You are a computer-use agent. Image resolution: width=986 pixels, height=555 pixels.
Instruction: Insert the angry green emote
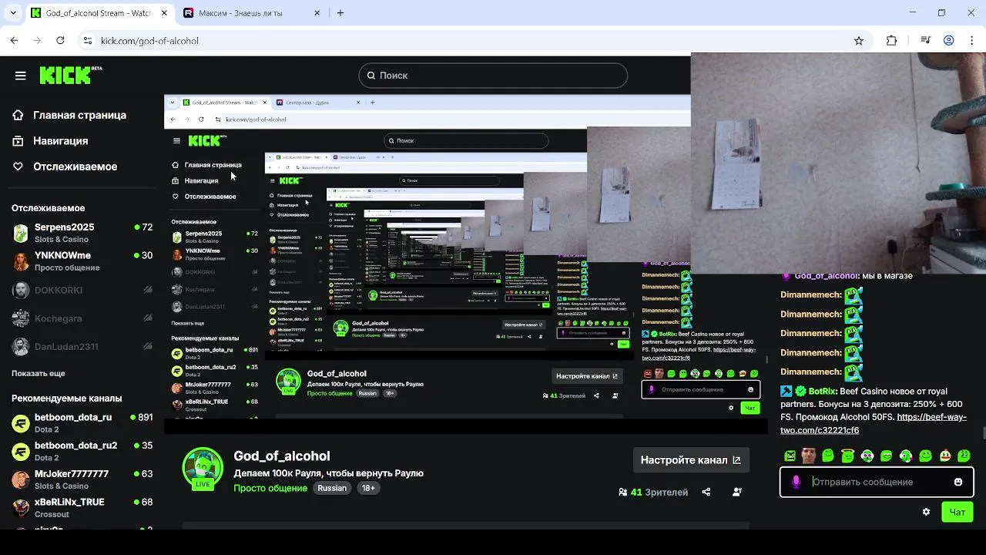[x=790, y=456]
